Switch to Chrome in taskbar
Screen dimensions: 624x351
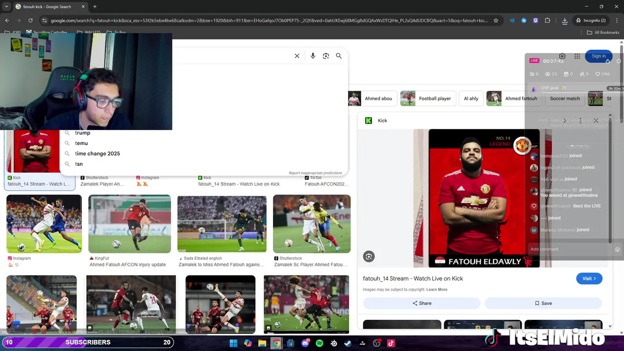tap(276, 343)
